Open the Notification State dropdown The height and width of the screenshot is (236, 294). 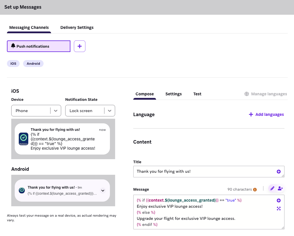(90, 111)
